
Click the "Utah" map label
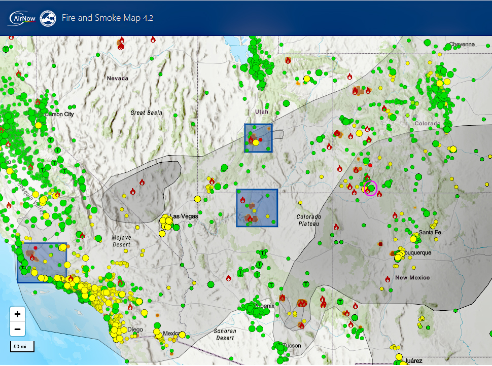click(262, 112)
